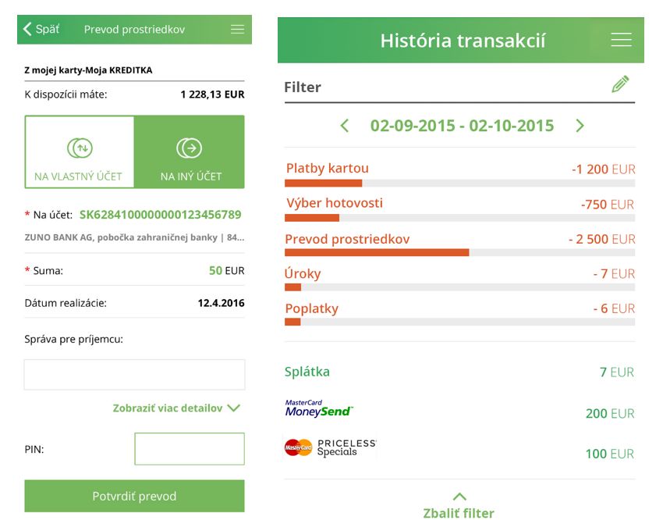Screen dimensions: 663x520
Task: Expand Zobraziť viac detailov section
Action: coord(176,408)
